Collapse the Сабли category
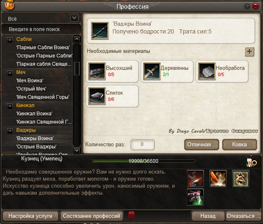This screenshot has height=224, width=263. 10,40
